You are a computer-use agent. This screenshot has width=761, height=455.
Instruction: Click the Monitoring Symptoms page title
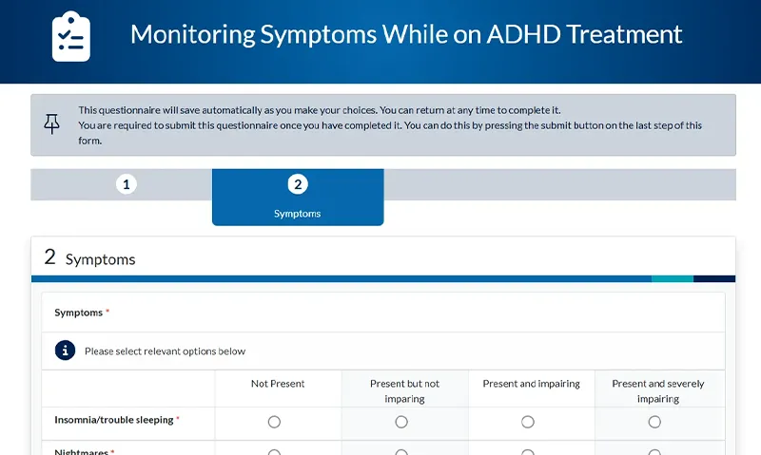[406, 34]
